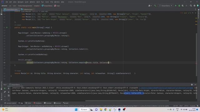Open the VCS menu
This screenshot has width=200, height=112.
click(x=52, y=2)
